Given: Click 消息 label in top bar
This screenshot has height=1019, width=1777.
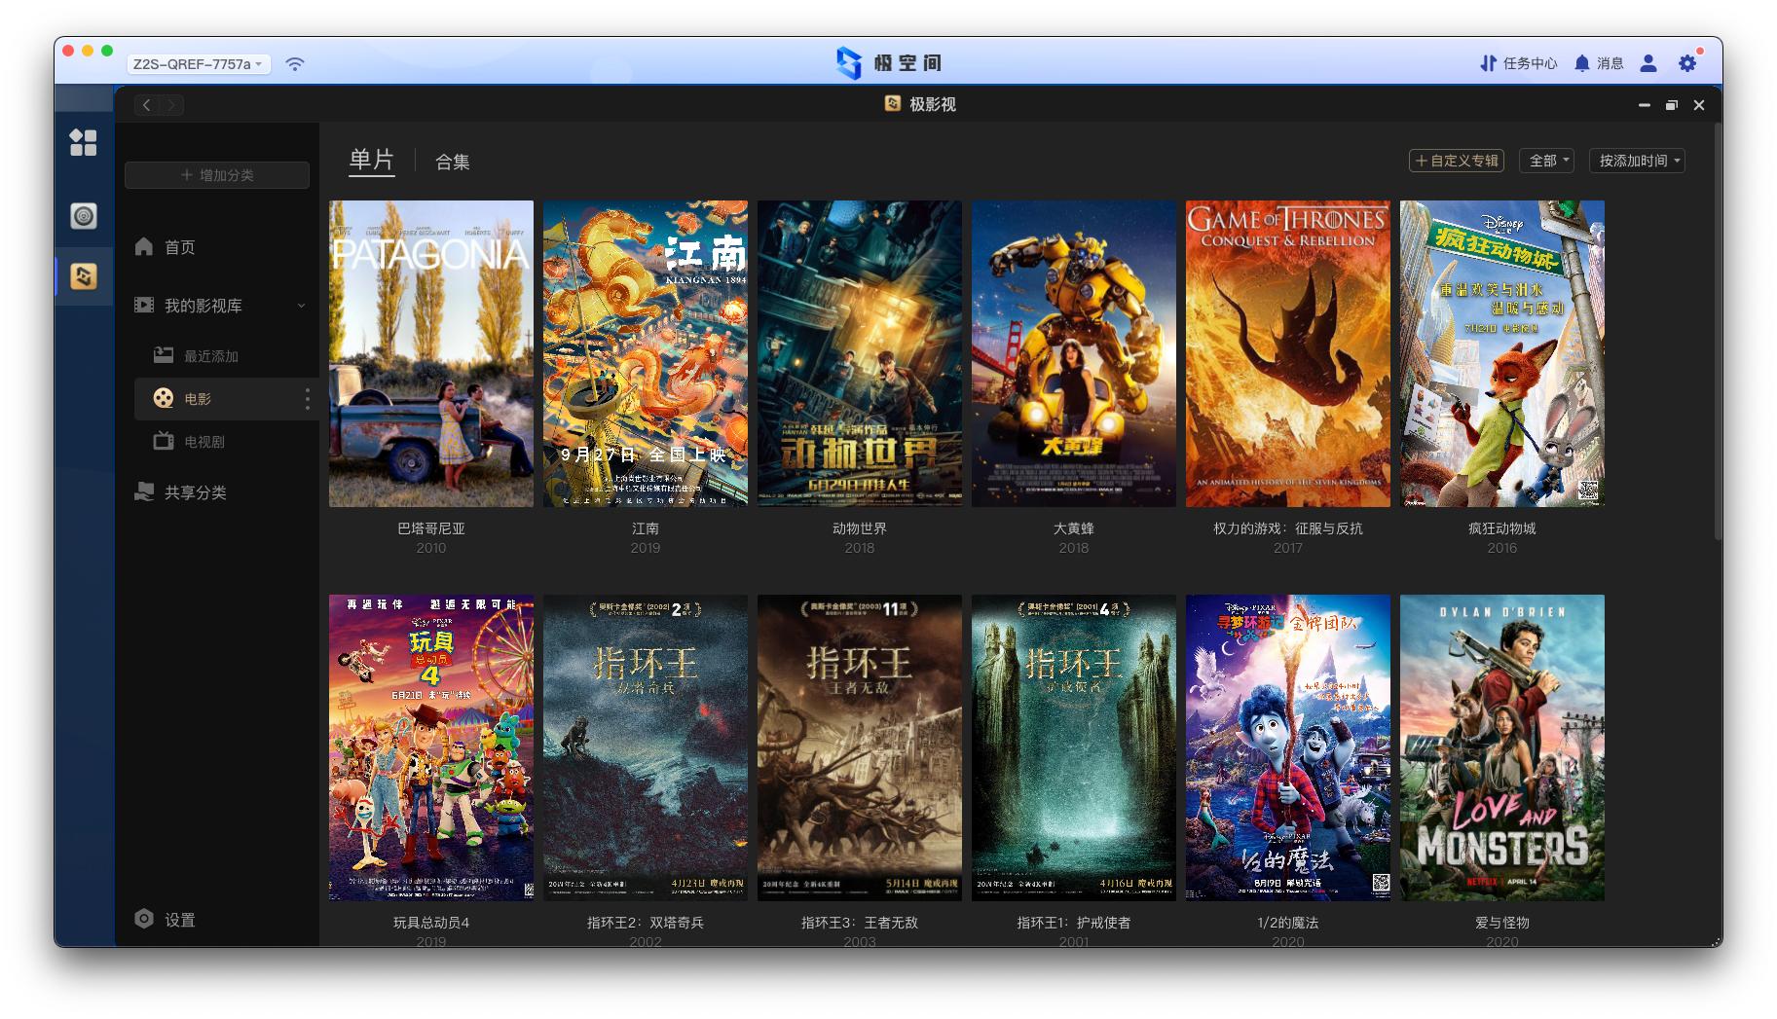Looking at the screenshot, I should coord(1610,63).
